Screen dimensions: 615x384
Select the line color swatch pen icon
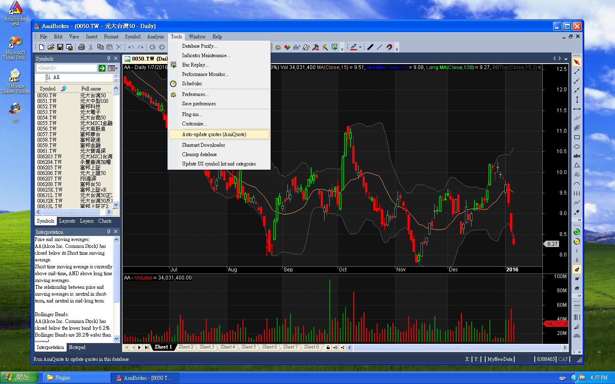click(x=354, y=47)
